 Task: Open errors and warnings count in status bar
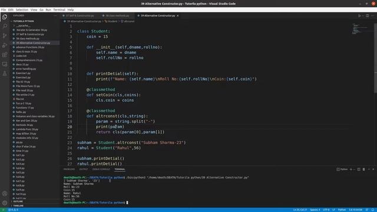point(13,210)
